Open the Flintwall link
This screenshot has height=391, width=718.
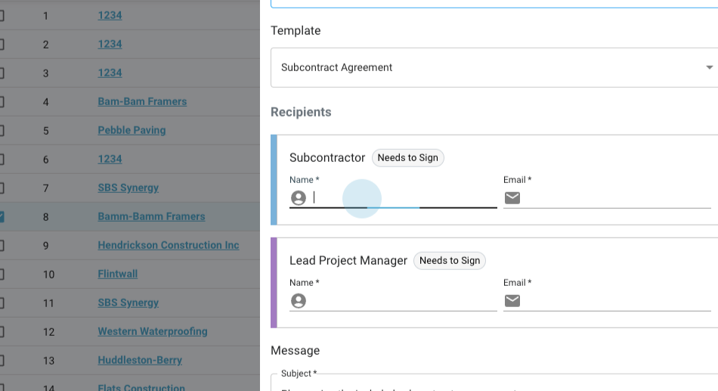[x=117, y=274]
